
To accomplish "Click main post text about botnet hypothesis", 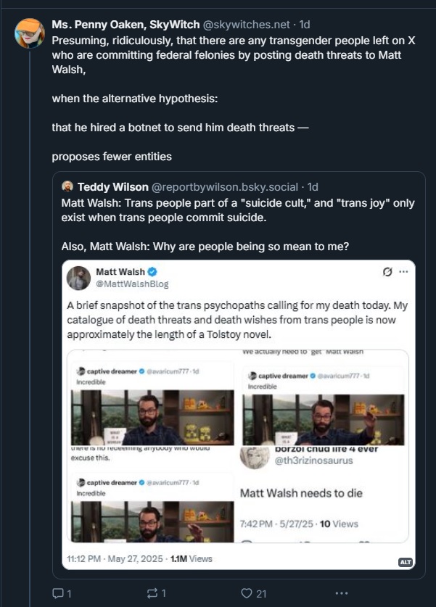I will pyautogui.click(x=234, y=99).
